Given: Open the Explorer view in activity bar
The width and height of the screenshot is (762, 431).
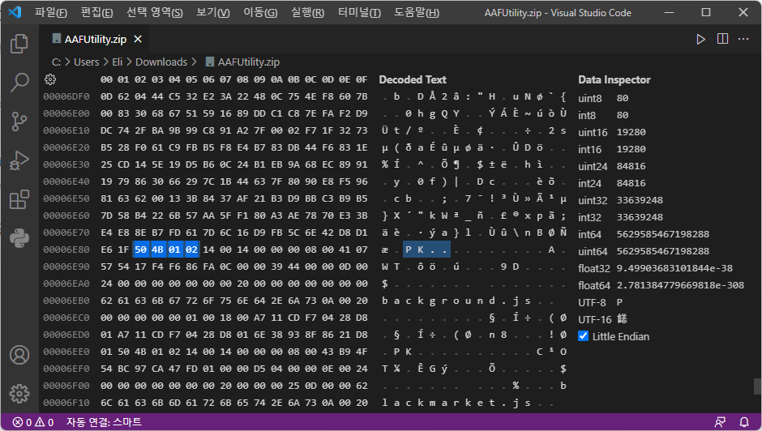Looking at the screenshot, I should point(19,44).
